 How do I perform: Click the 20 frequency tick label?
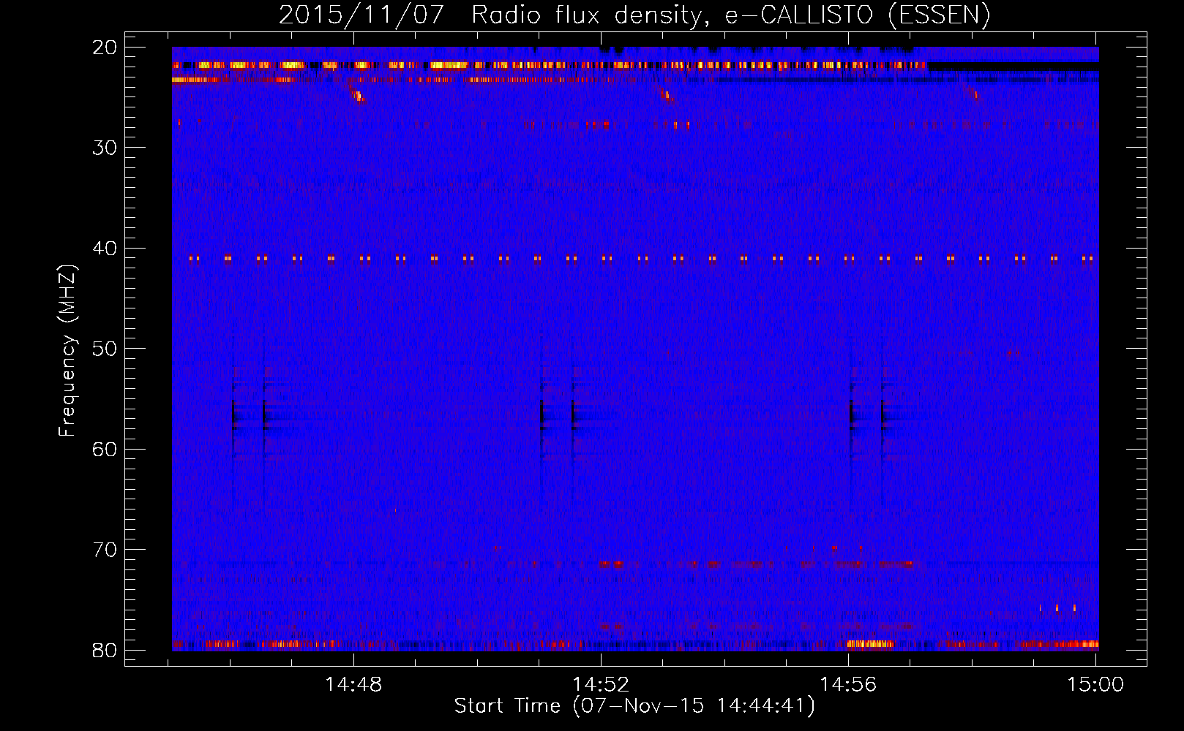click(105, 48)
